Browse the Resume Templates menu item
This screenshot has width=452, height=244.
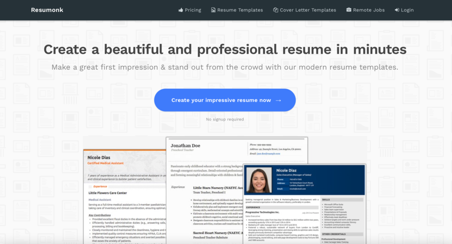(240, 10)
